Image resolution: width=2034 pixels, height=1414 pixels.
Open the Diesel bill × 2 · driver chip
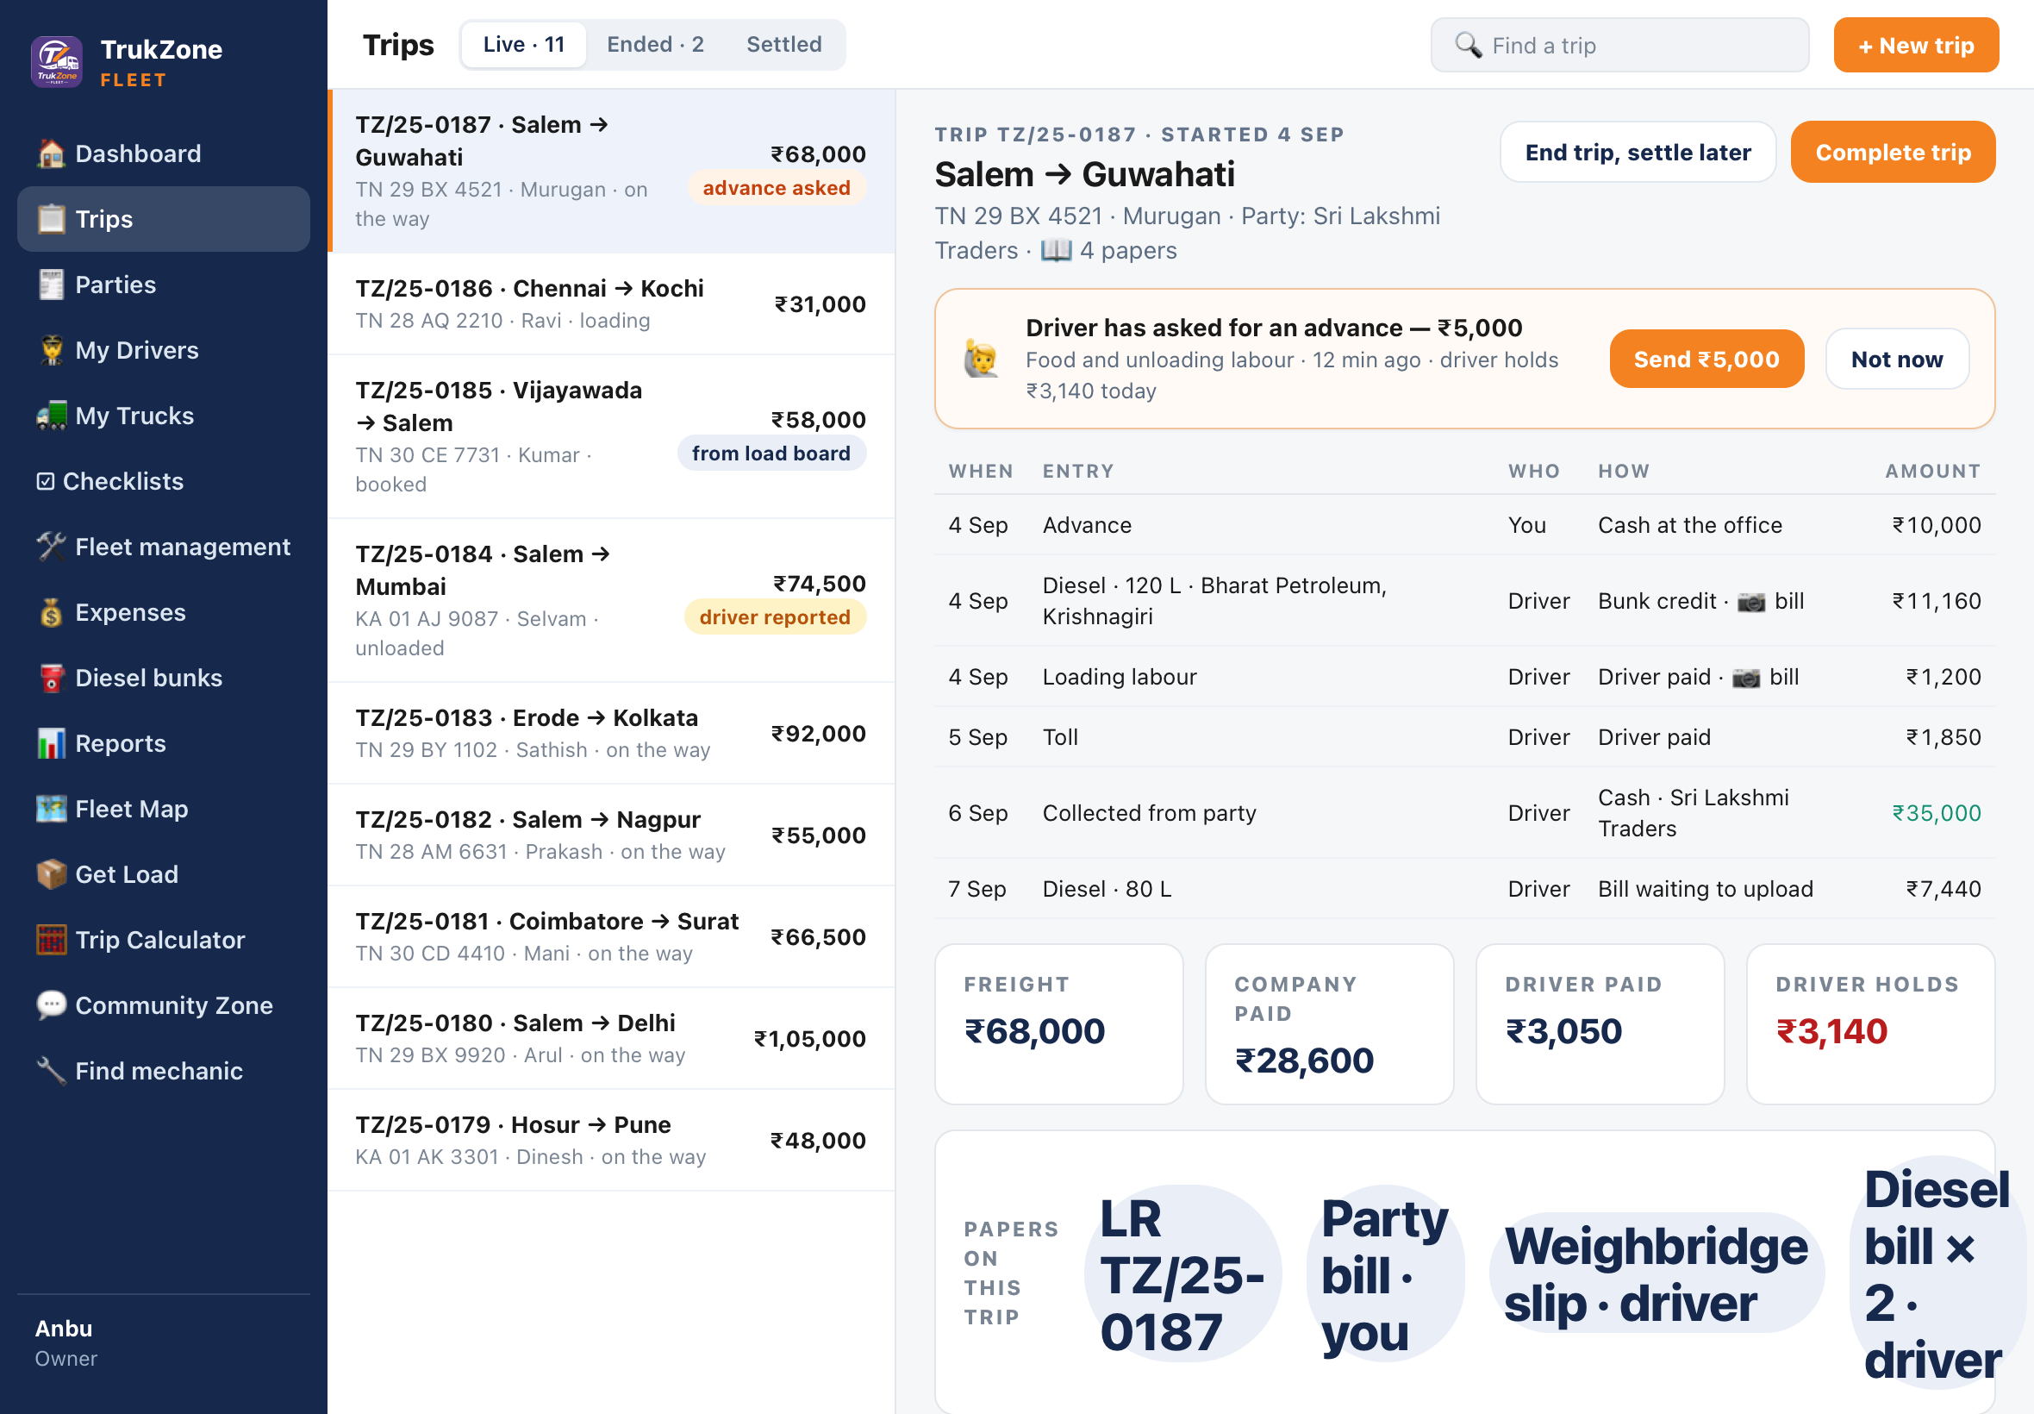1937,1274
